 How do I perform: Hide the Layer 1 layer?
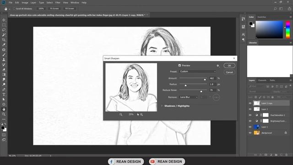pos(250,127)
